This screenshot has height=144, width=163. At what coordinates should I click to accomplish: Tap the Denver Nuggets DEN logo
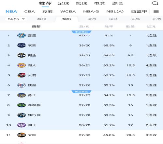click(22, 55)
